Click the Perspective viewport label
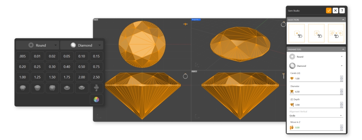362x140 pixels. click(196, 20)
